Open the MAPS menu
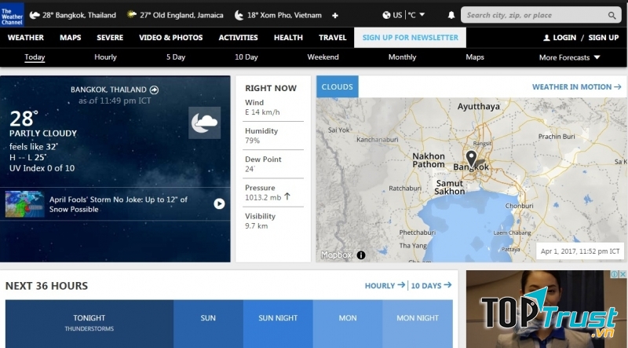628x348 pixels. click(x=71, y=38)
